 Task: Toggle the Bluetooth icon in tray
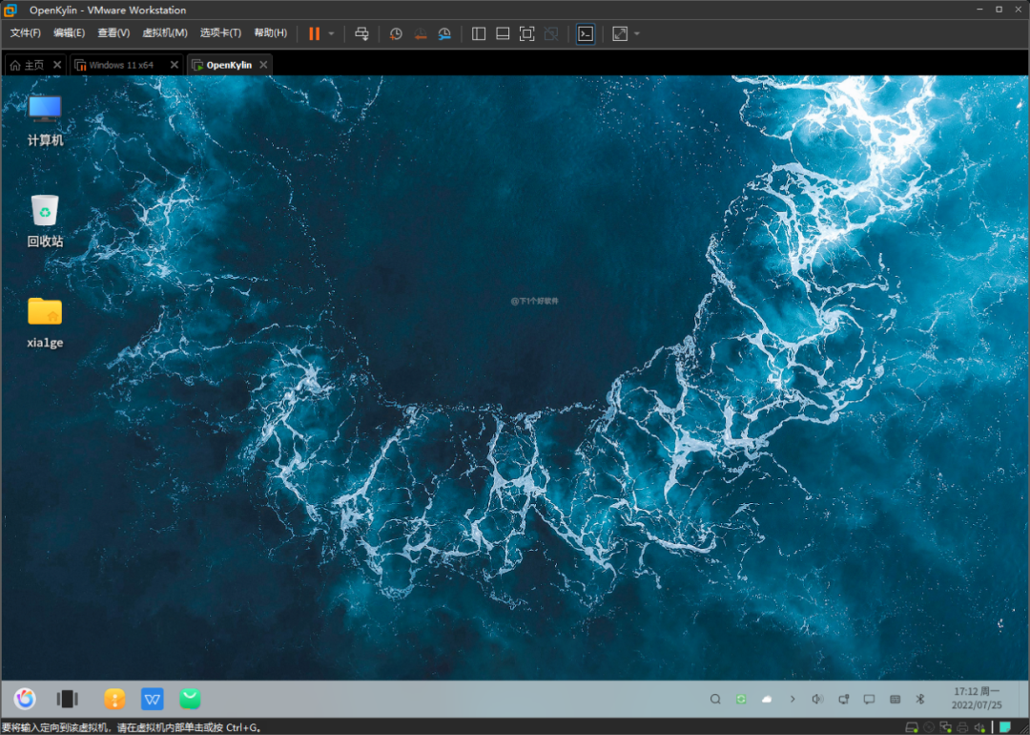[x=920, y=699]
